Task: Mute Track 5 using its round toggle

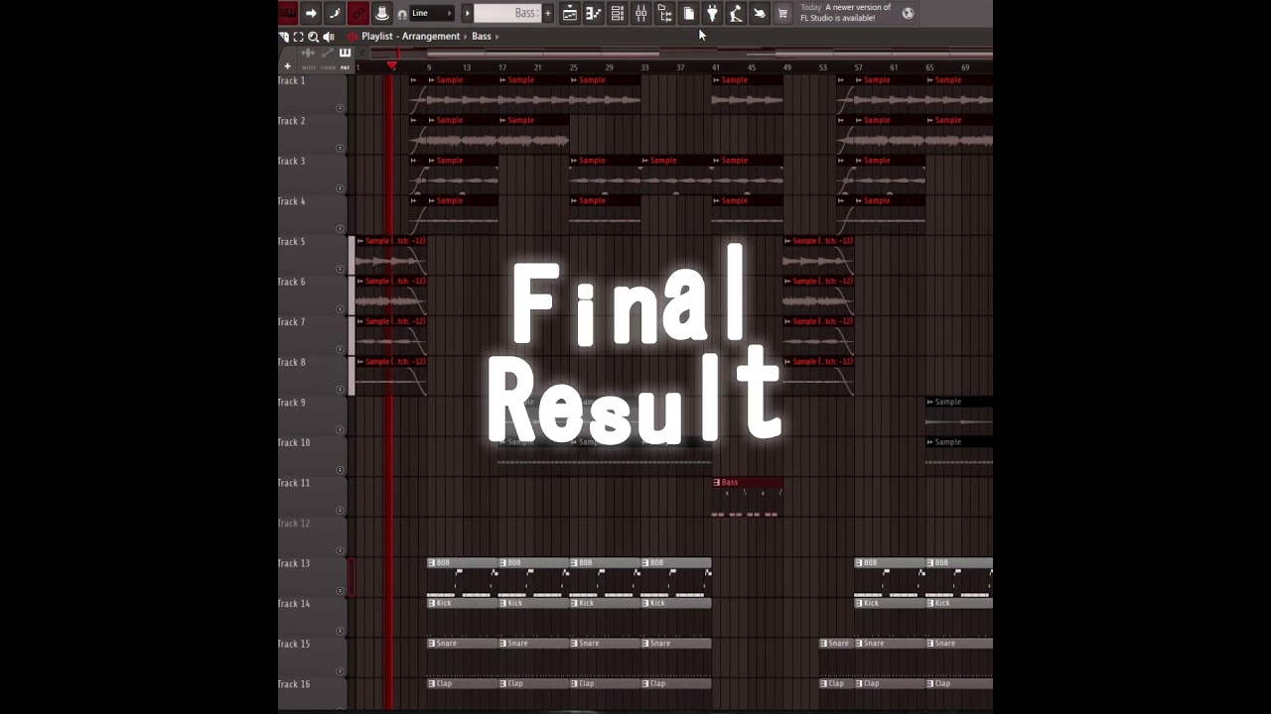Action: coord(340,269)
